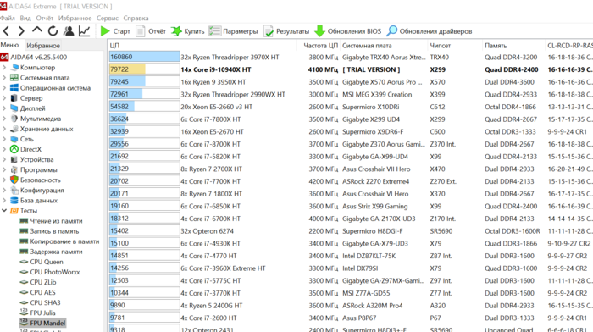Sort by the ЦП column header
Image resolution: width=593 pixels, height=332 pixels.
[202, 46]
